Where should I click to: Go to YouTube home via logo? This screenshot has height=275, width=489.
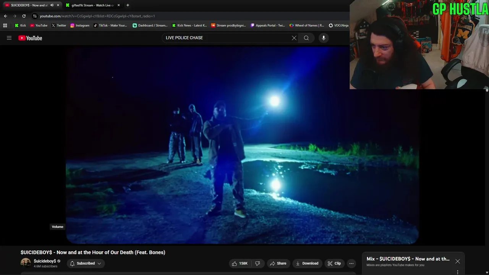[x=30, y=38]
